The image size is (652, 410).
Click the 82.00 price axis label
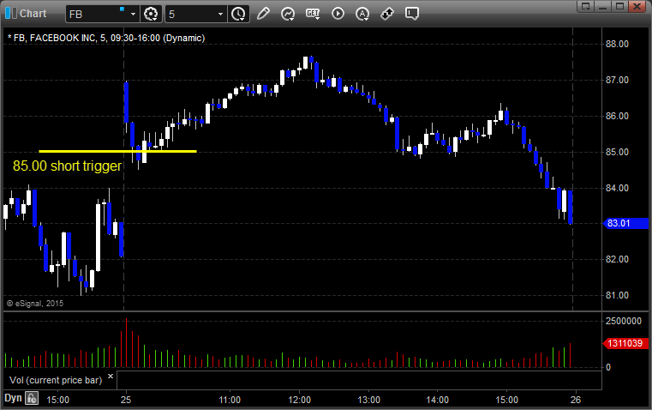point(617,259)
